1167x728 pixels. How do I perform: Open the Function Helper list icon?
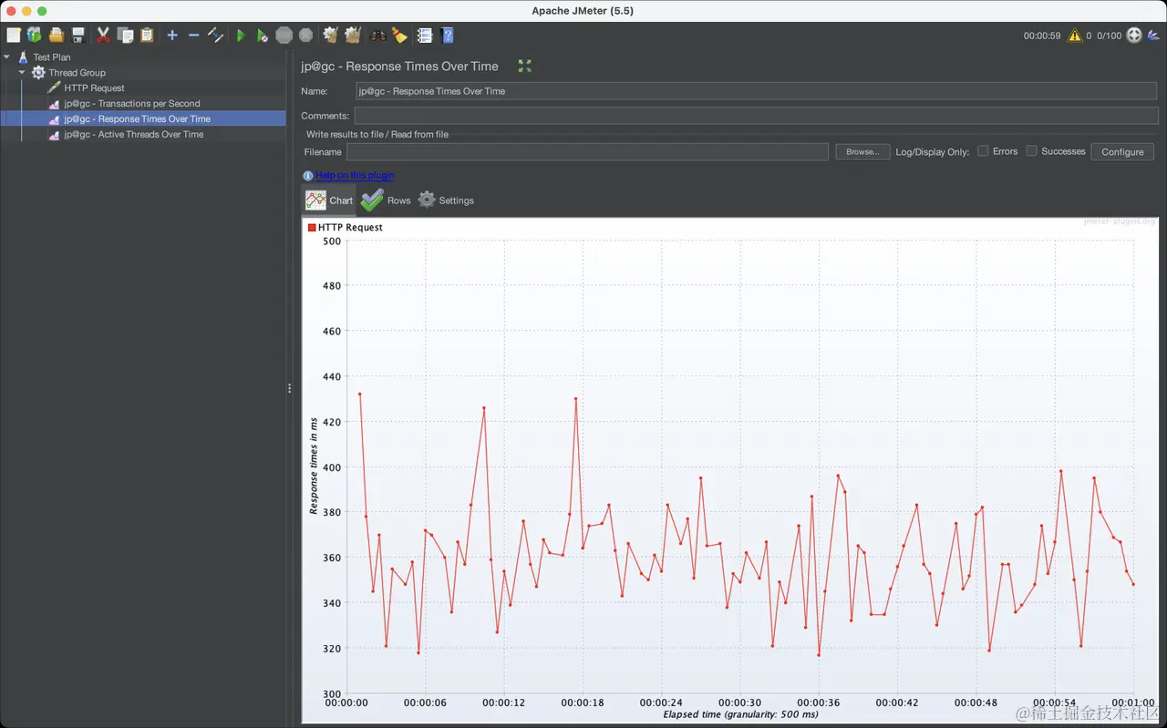(x=425, y=36)
